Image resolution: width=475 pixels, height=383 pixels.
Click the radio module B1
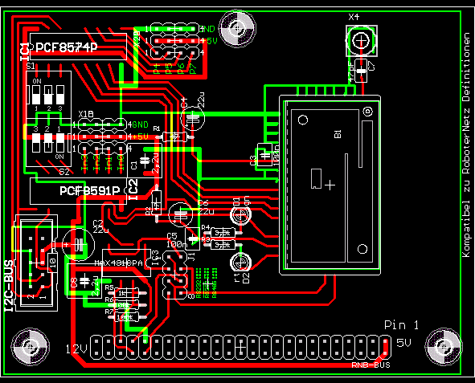[330, 185]
